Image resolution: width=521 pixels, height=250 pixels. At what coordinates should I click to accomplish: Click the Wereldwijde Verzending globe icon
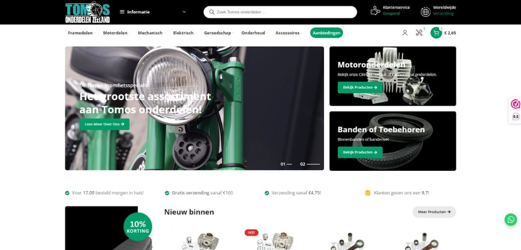pos(425,11)
